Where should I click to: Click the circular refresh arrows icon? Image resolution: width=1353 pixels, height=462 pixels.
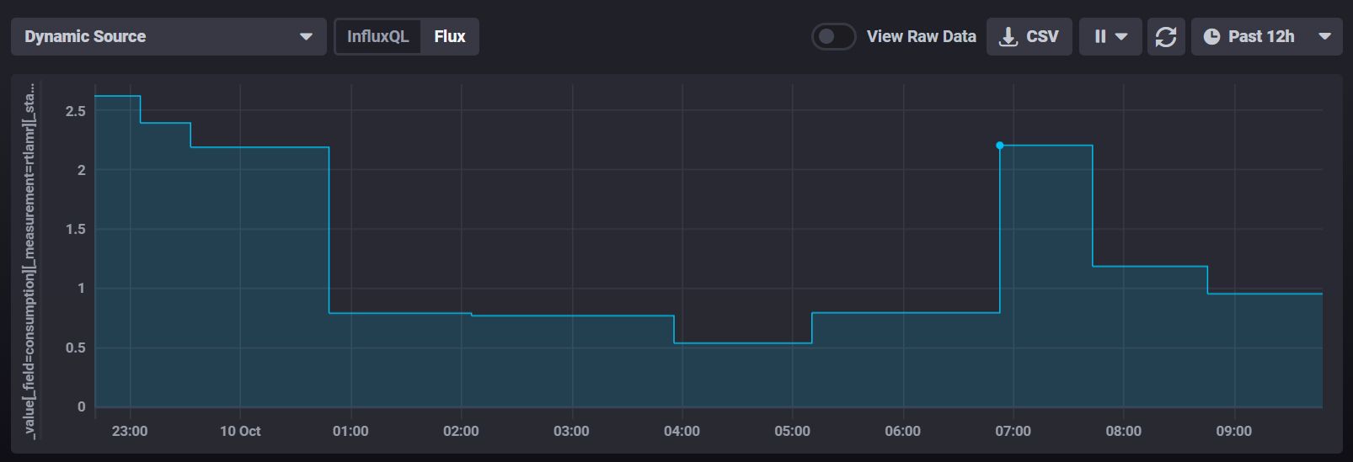pos(1166,37)
